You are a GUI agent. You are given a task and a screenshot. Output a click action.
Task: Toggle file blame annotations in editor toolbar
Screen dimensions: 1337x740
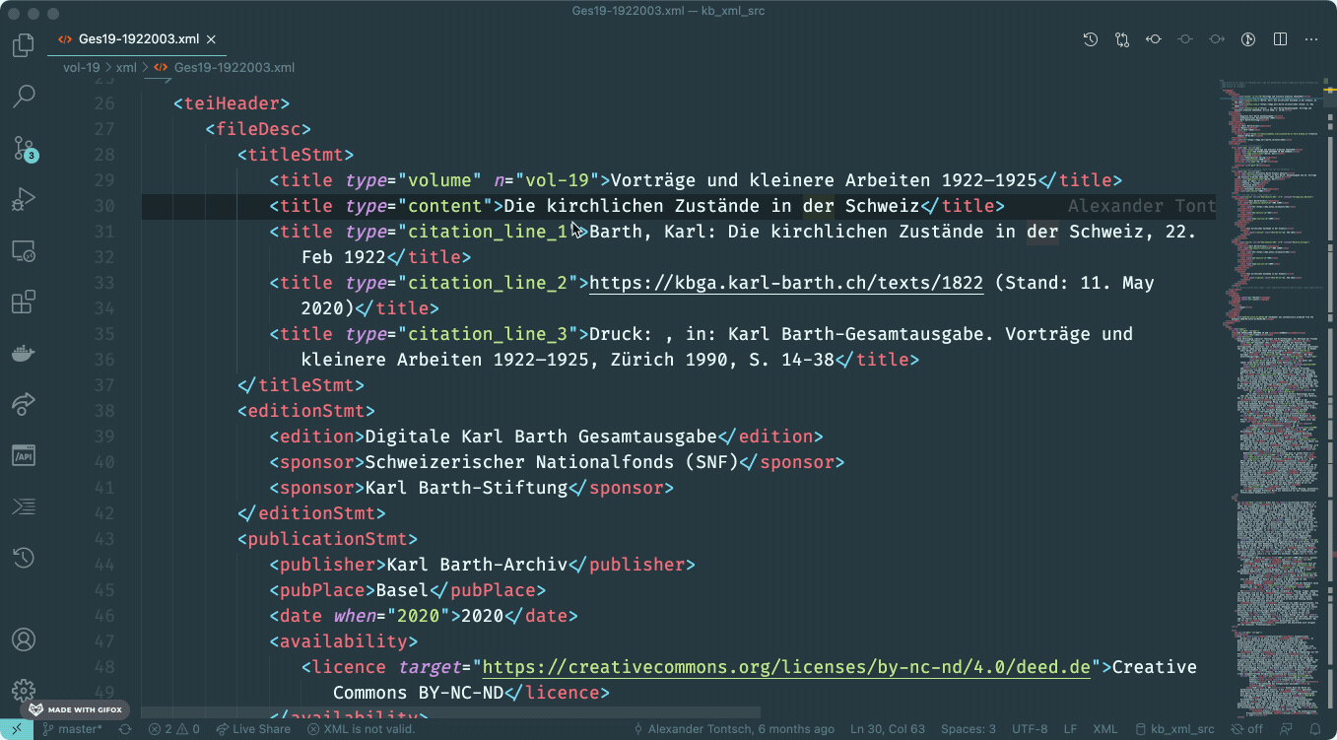(1248, 39)
